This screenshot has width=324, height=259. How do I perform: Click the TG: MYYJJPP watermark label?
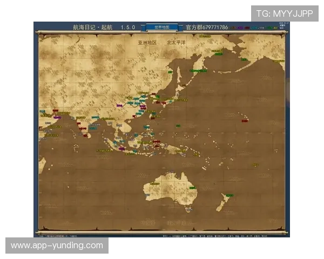285,13
